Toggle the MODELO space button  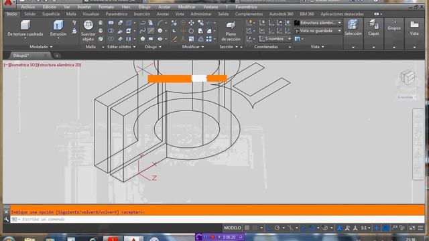click(x=233, y=228)
